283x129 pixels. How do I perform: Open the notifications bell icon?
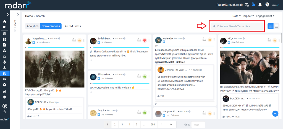tap(260, 5)
